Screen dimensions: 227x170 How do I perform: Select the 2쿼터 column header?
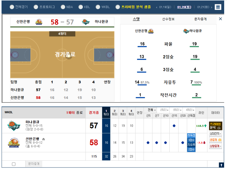coord(115,113)
